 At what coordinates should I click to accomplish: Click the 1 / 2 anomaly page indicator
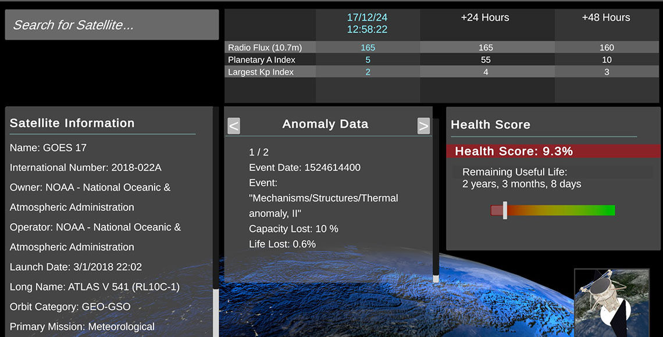258,152
